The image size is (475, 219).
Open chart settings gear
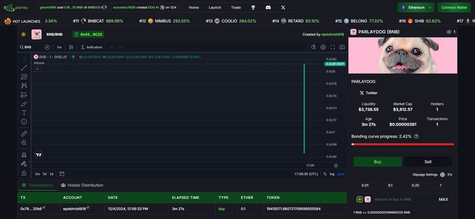(x=323, y=47)
